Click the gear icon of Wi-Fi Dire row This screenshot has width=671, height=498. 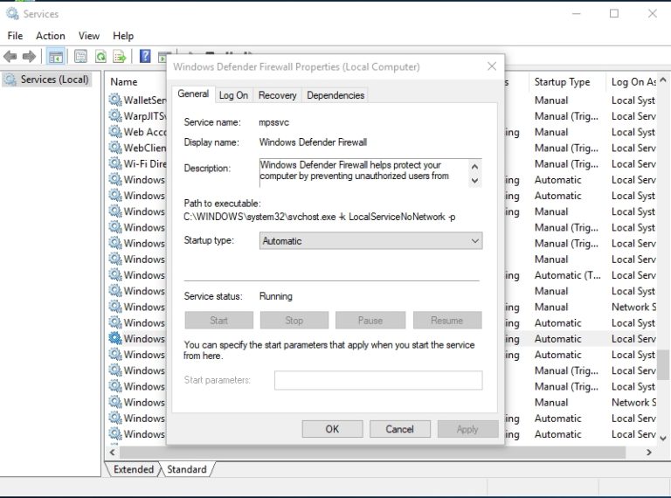[114, 163]
